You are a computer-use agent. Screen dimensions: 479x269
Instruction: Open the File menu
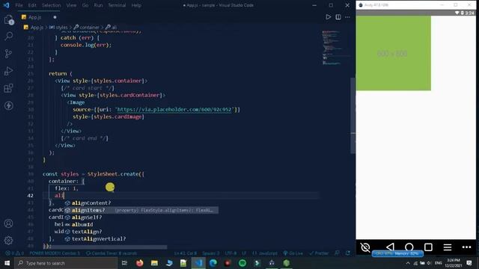pyautogui.click(x=19, y=5)
